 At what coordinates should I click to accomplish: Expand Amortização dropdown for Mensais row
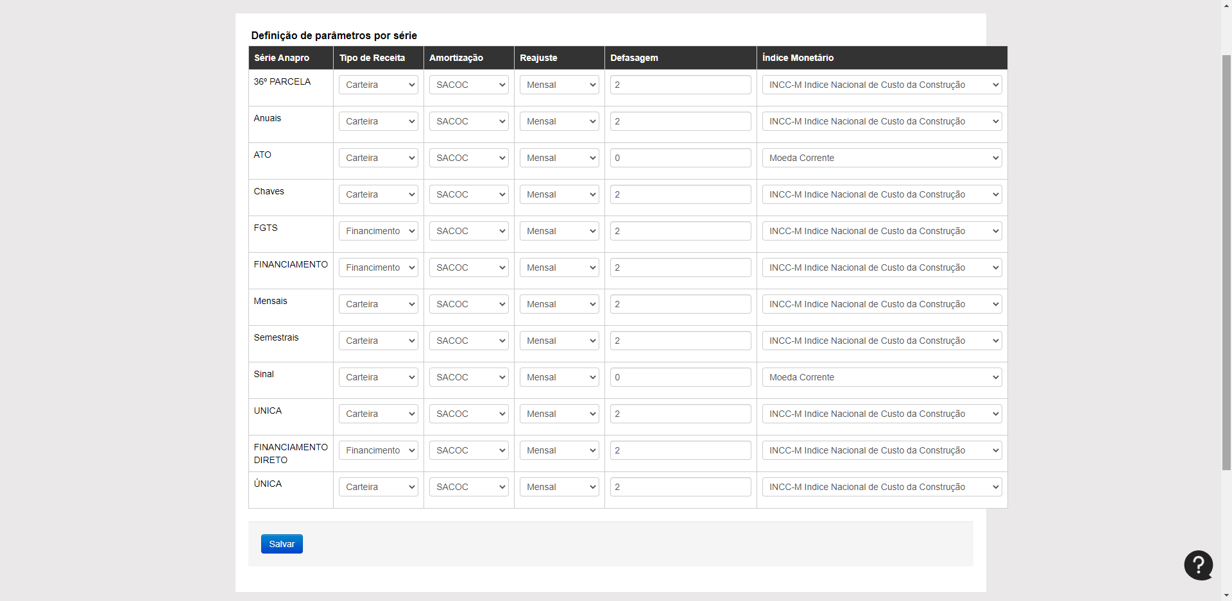[x=468, y=304]
